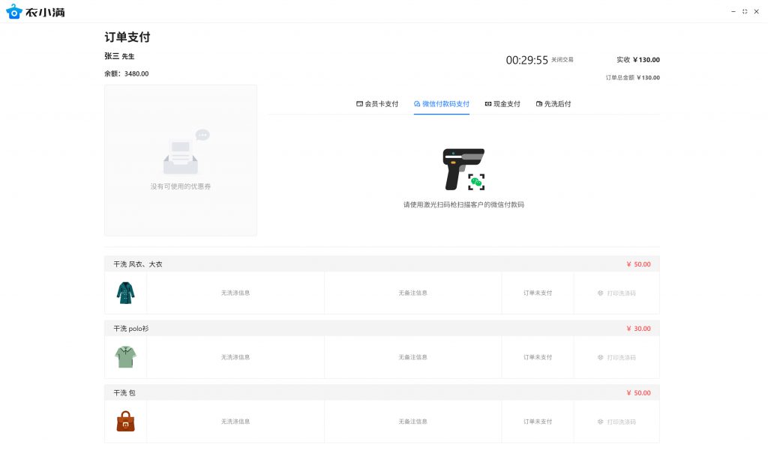The height and width of the screenshot is (456, 768).
Task: Maximize the application window
Action: pyautogui.click(x=745, y=11)
